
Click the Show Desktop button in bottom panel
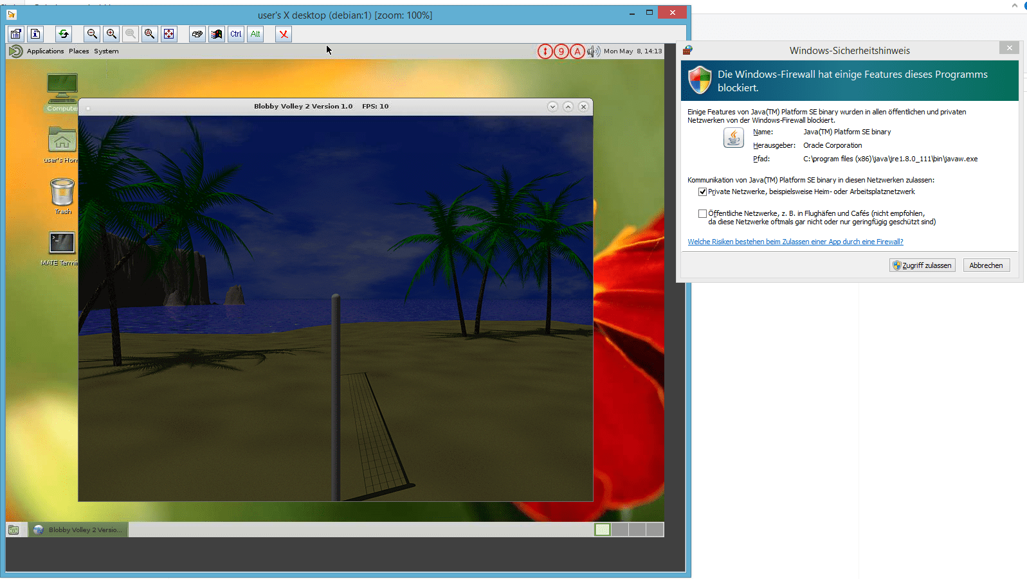[x=14, y=530]
